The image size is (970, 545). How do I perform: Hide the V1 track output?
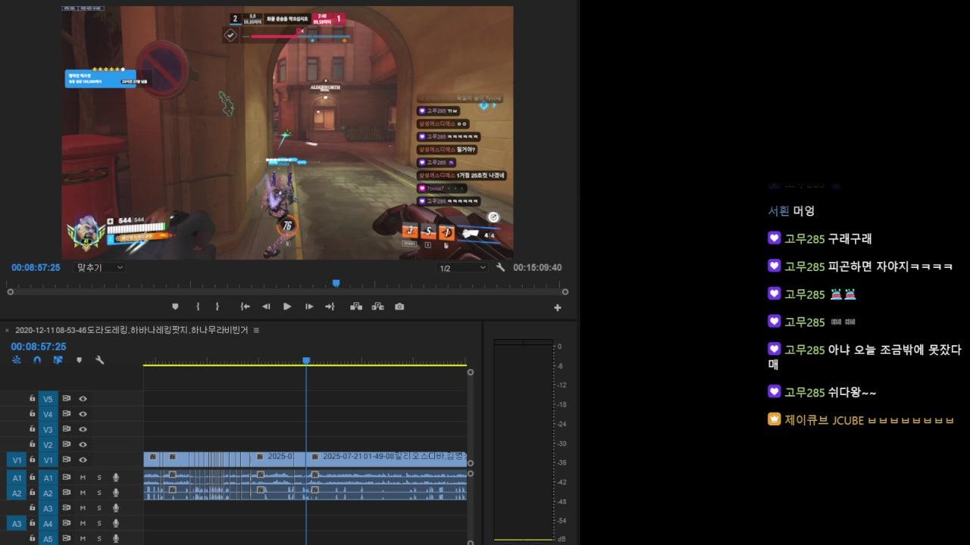tap(83, 459)
